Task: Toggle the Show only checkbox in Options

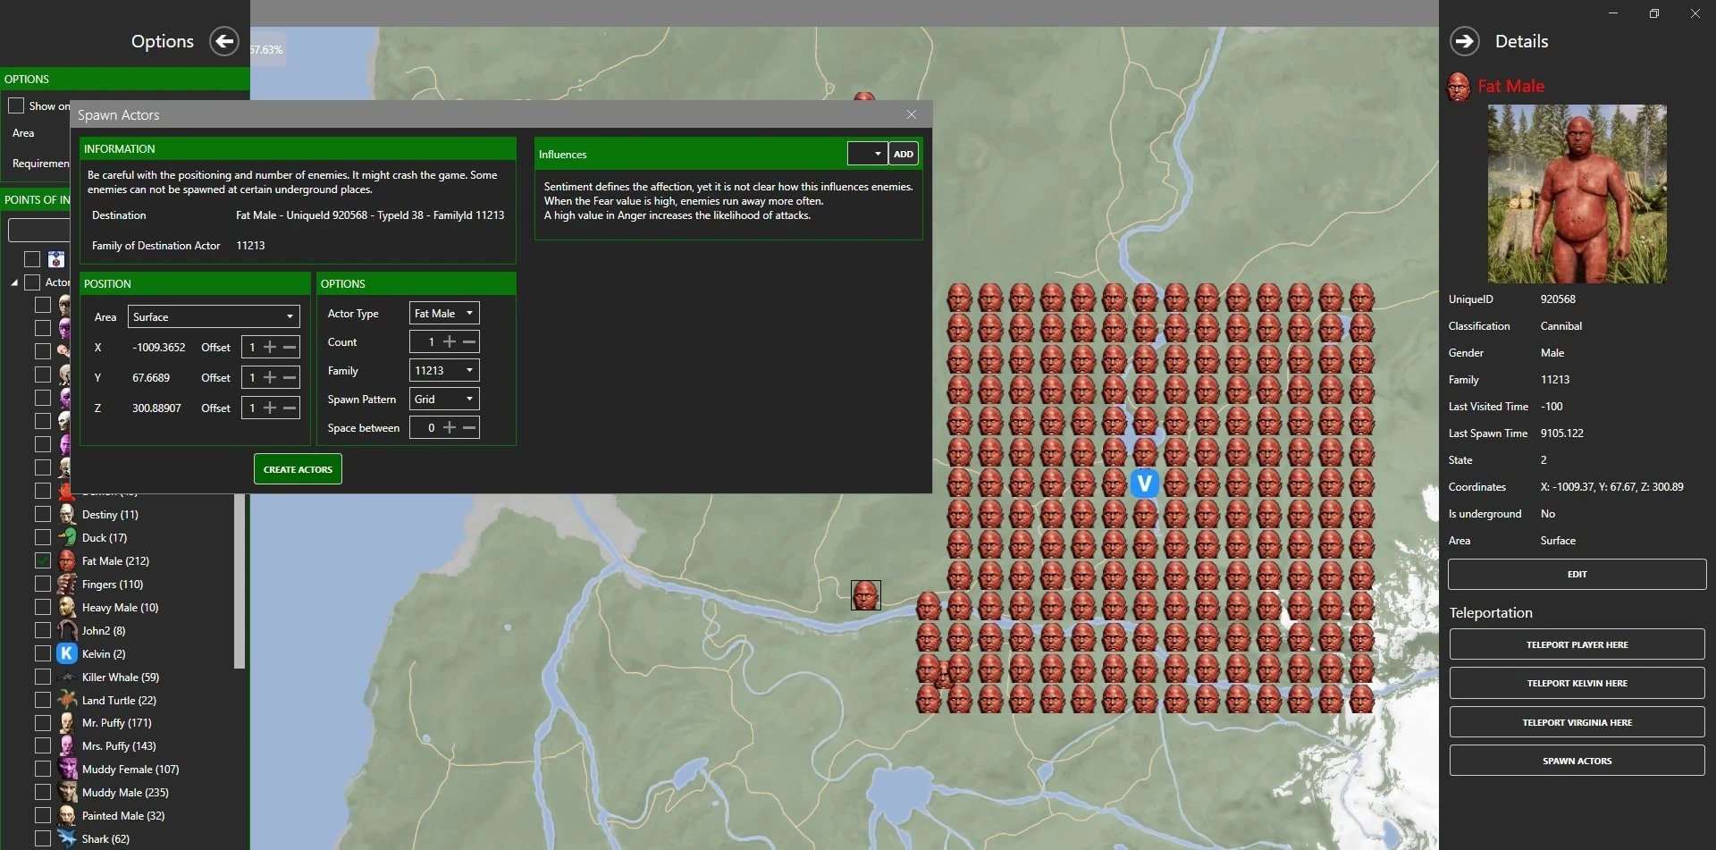Action: click(16, 105)
